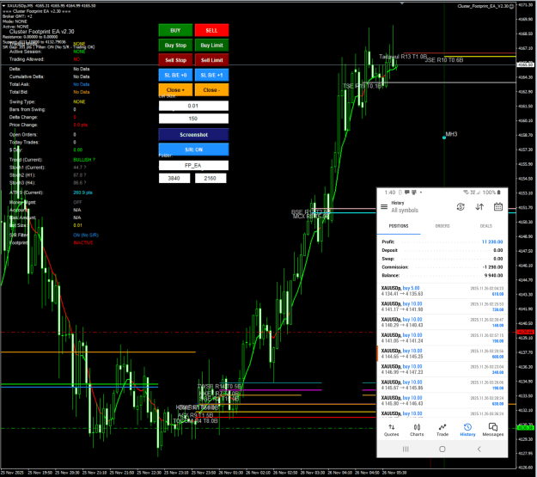Click the Balance value 9 940.00
Image resolution: width=537 pixels, height=477 pixels.
pyautogui.click(x=493, y=276)
